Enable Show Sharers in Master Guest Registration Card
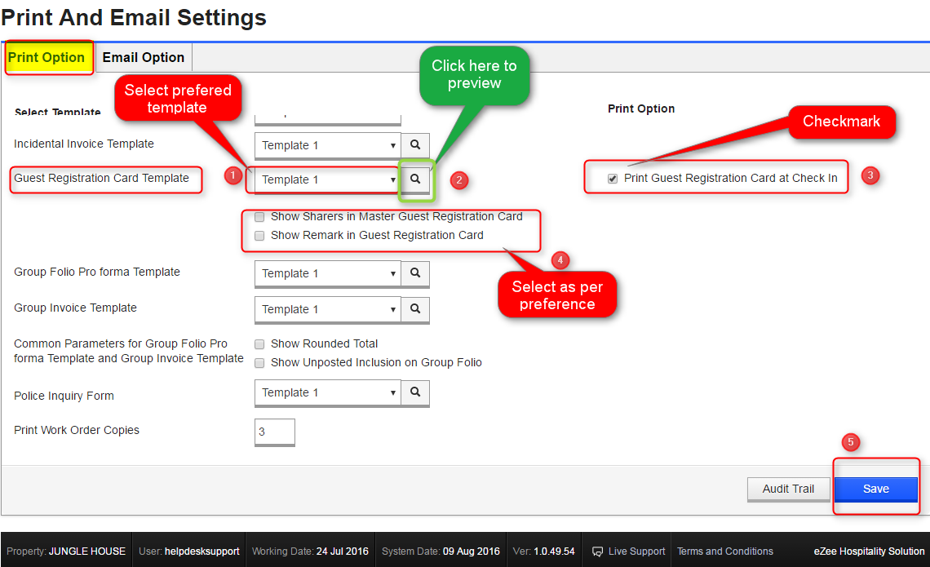 tap(259, 217)
